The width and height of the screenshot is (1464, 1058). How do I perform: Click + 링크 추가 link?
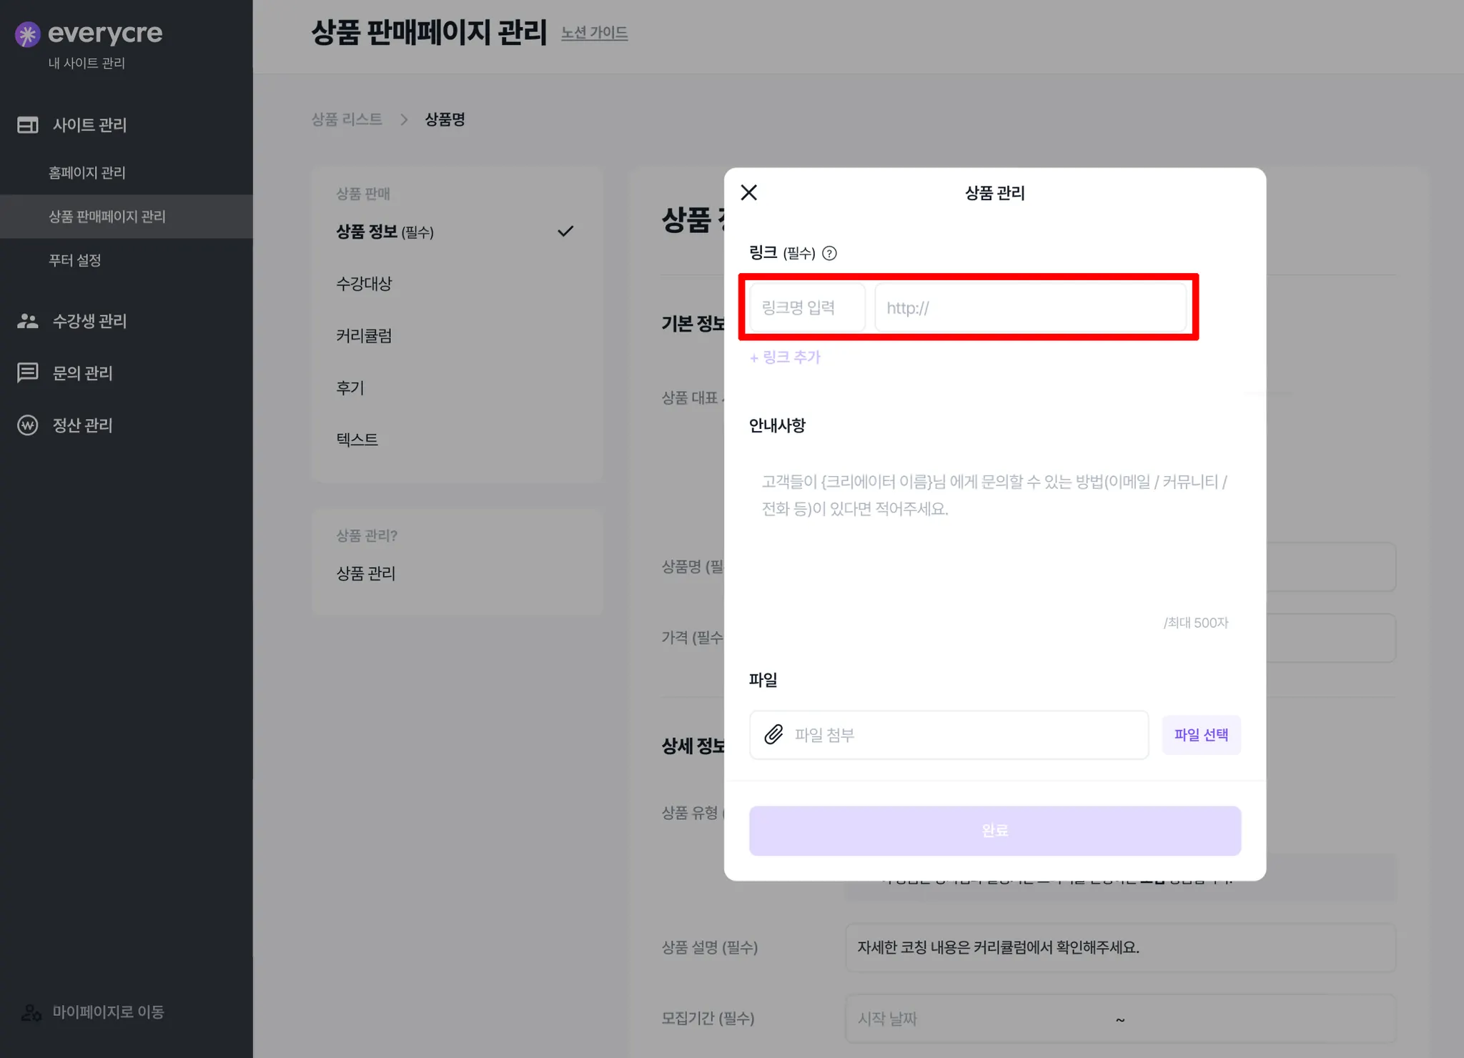[x=785, y=357]
